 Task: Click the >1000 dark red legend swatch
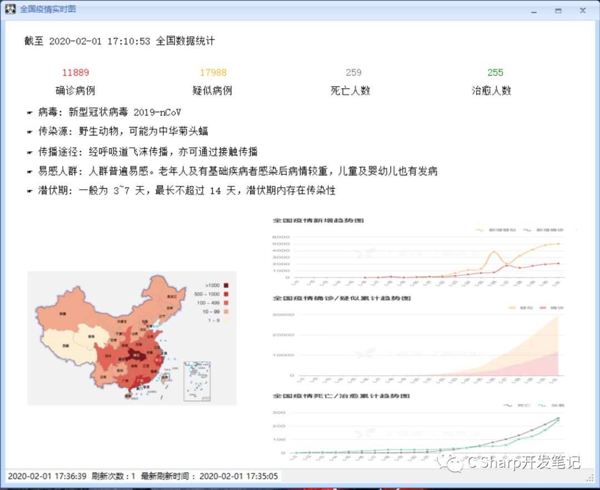(x=227, y=285)
